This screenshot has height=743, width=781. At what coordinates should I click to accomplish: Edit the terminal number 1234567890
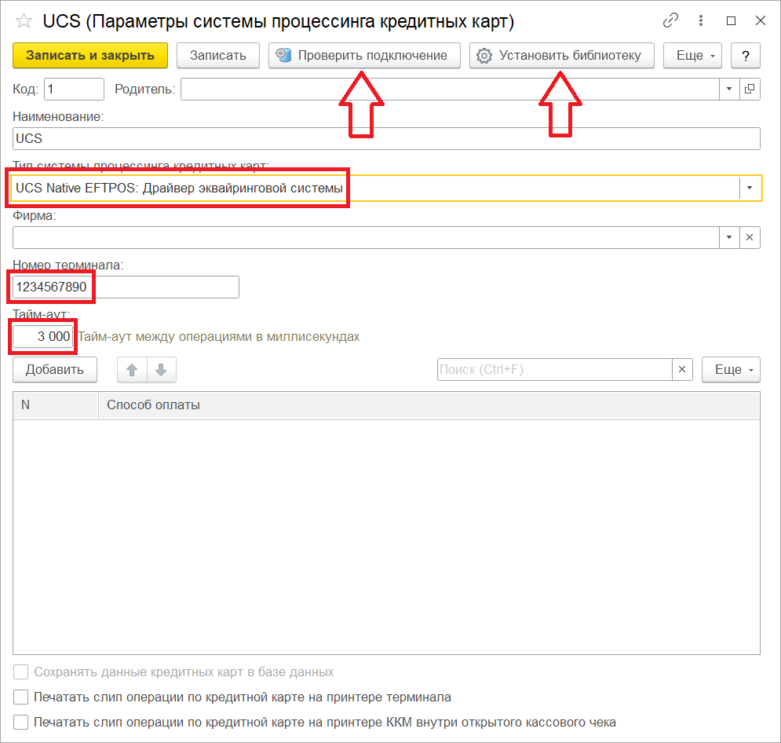point(126,287)
